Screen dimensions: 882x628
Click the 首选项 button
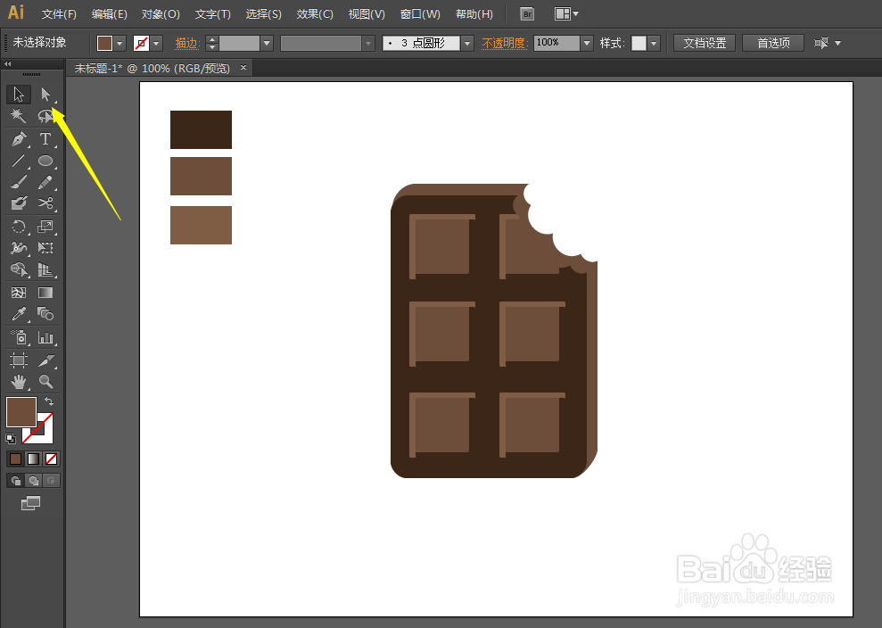pos(773,44)
